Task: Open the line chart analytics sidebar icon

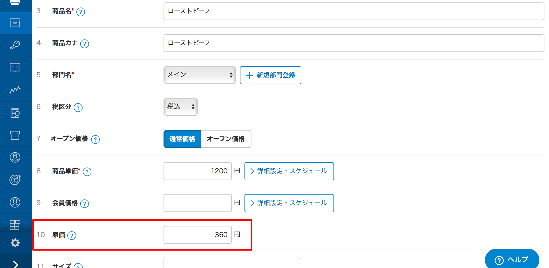Action: click(15, 90)
